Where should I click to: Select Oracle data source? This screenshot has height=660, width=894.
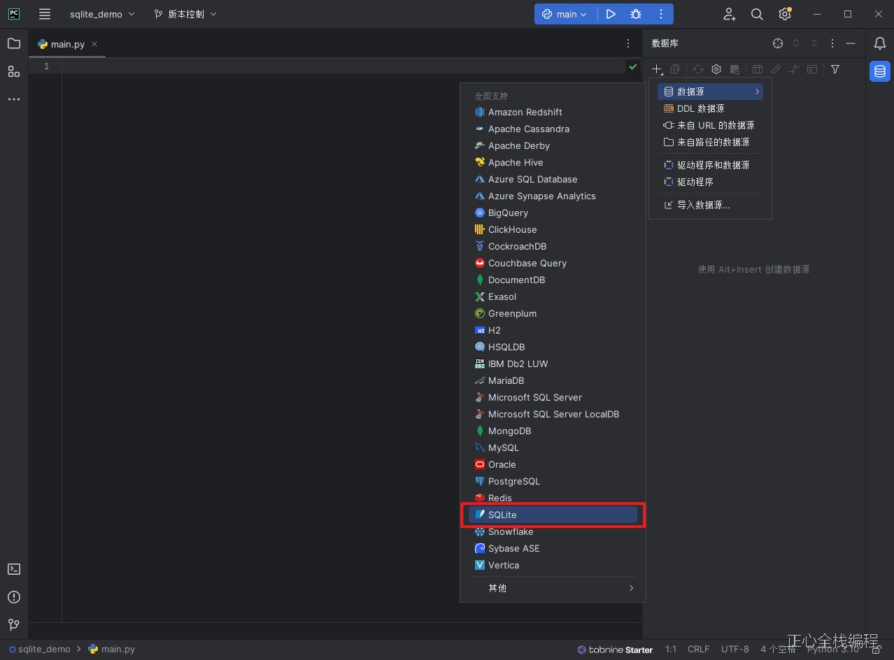(x=553, y=464)
